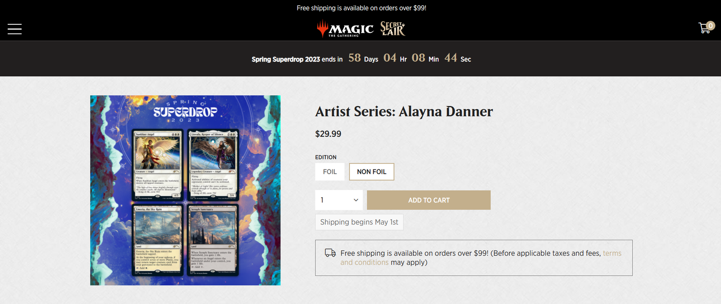Viewport: 721px width, 304px height.
Task: Click the cart item count badge
Action: pos(711,26)
